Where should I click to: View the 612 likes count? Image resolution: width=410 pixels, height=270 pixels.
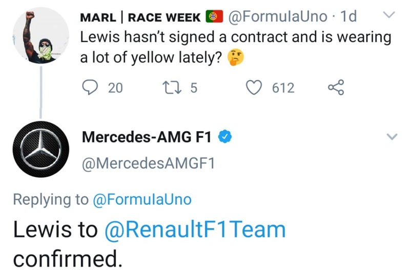coord(283,89)
